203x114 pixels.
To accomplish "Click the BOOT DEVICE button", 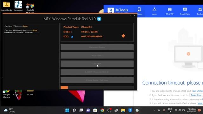I will point(97,55).
